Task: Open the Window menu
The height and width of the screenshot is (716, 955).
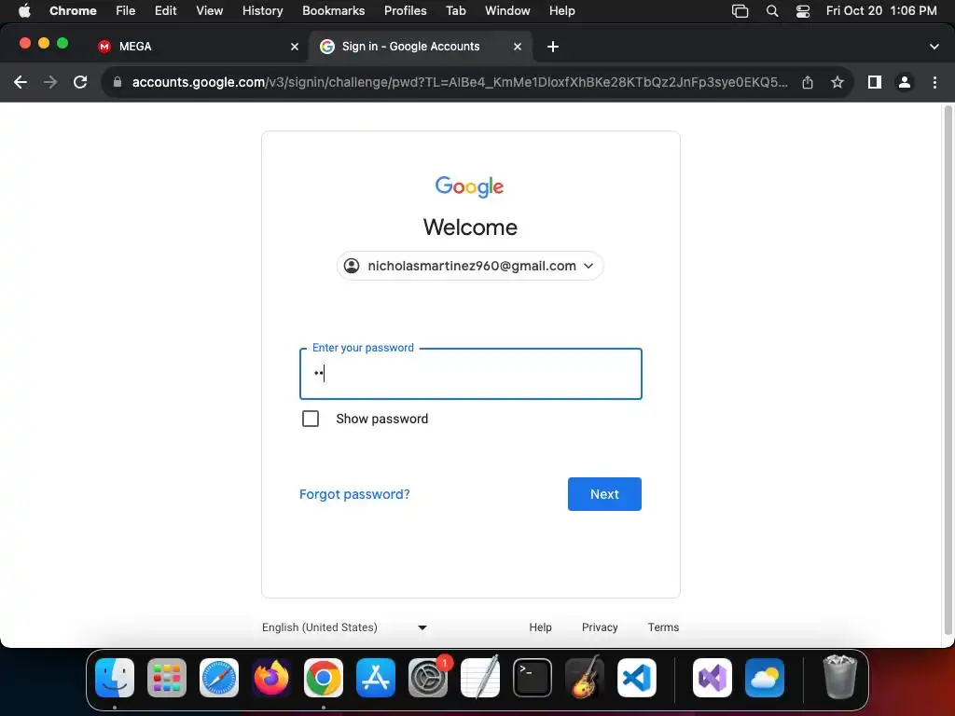Action: tap(507, 11)
